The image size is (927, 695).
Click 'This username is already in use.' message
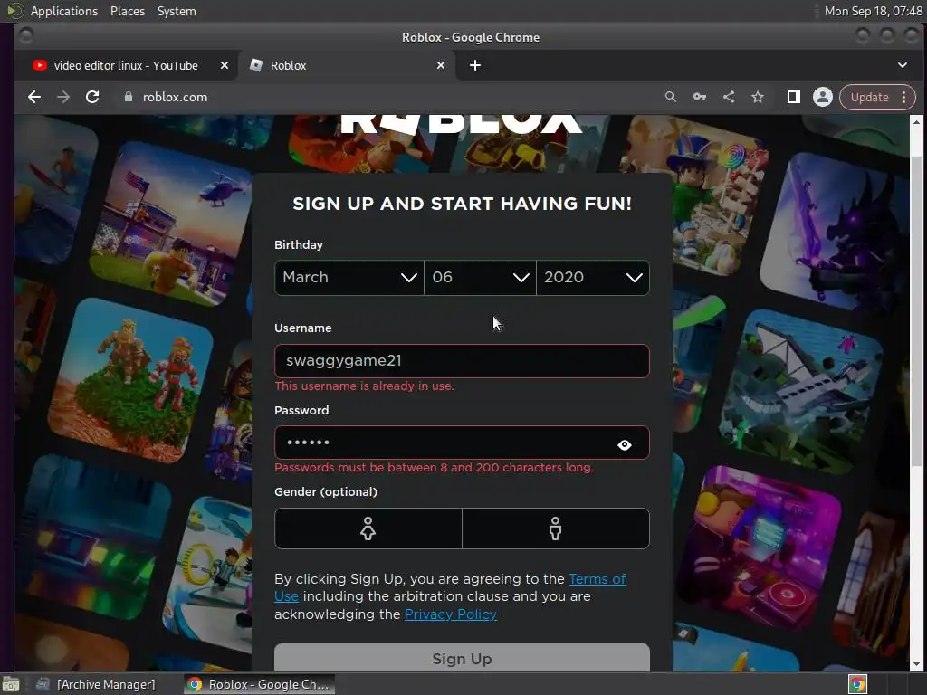[364, 386]
